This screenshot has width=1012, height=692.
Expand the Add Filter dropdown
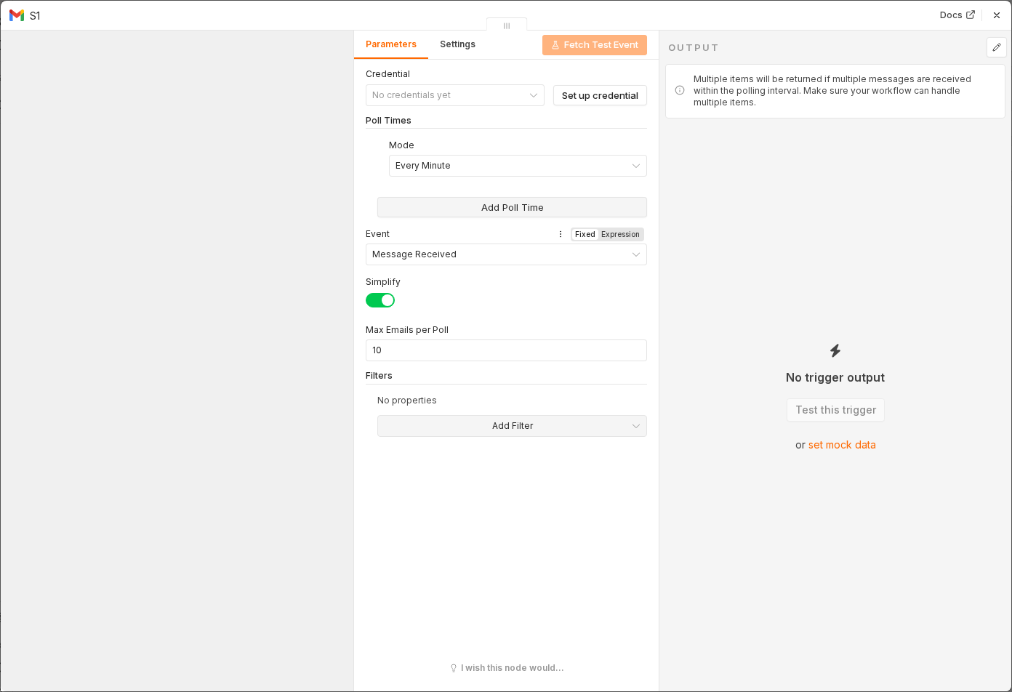[512, 426]
